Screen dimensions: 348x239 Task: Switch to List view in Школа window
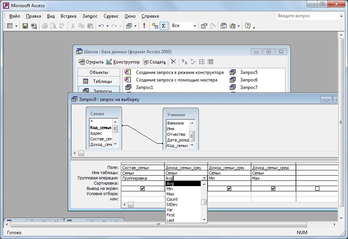click(202, 62)
